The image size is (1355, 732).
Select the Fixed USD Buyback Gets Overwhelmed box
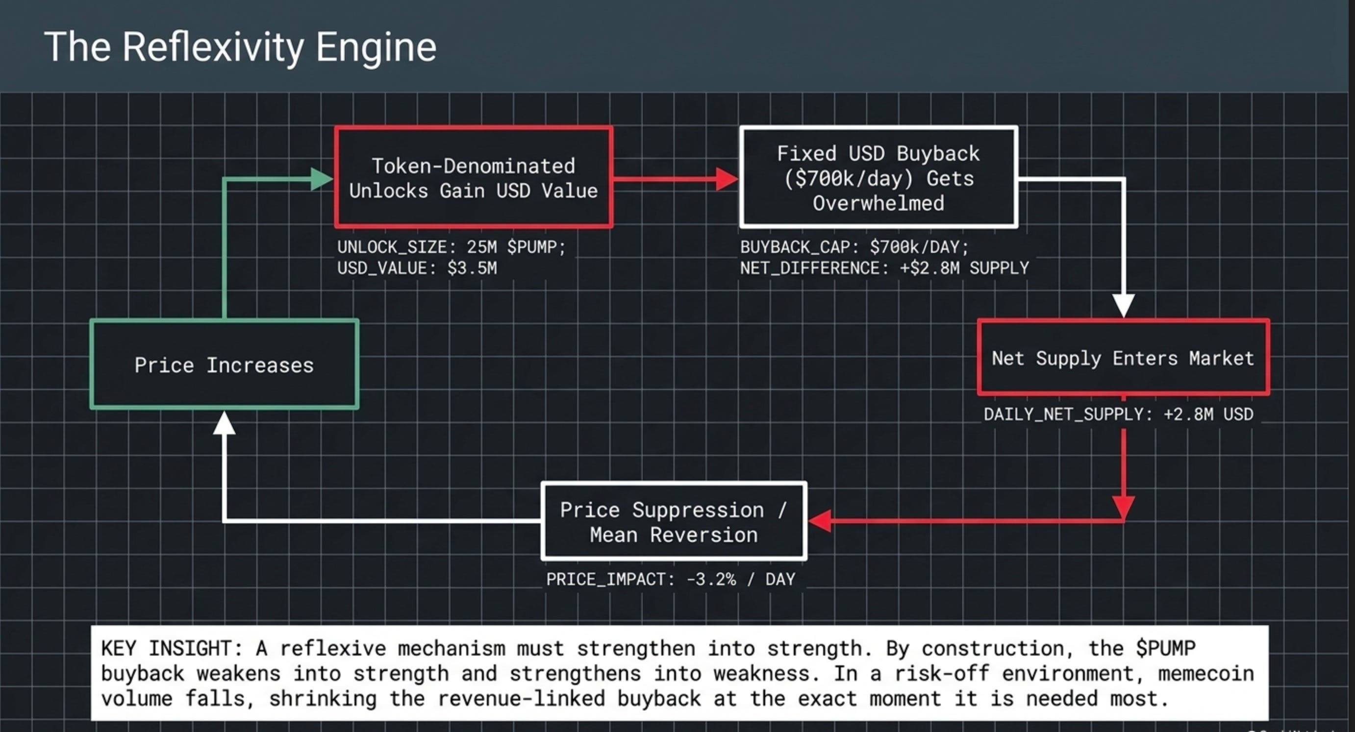pos(878,177)
